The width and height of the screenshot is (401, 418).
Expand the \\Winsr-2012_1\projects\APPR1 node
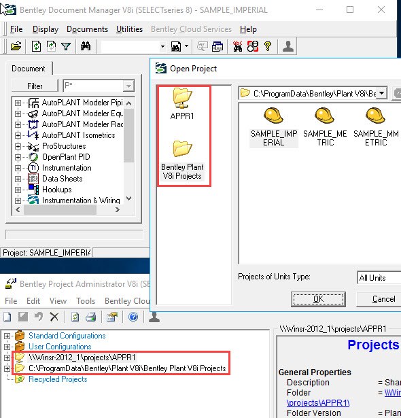[x=7, y=358]
